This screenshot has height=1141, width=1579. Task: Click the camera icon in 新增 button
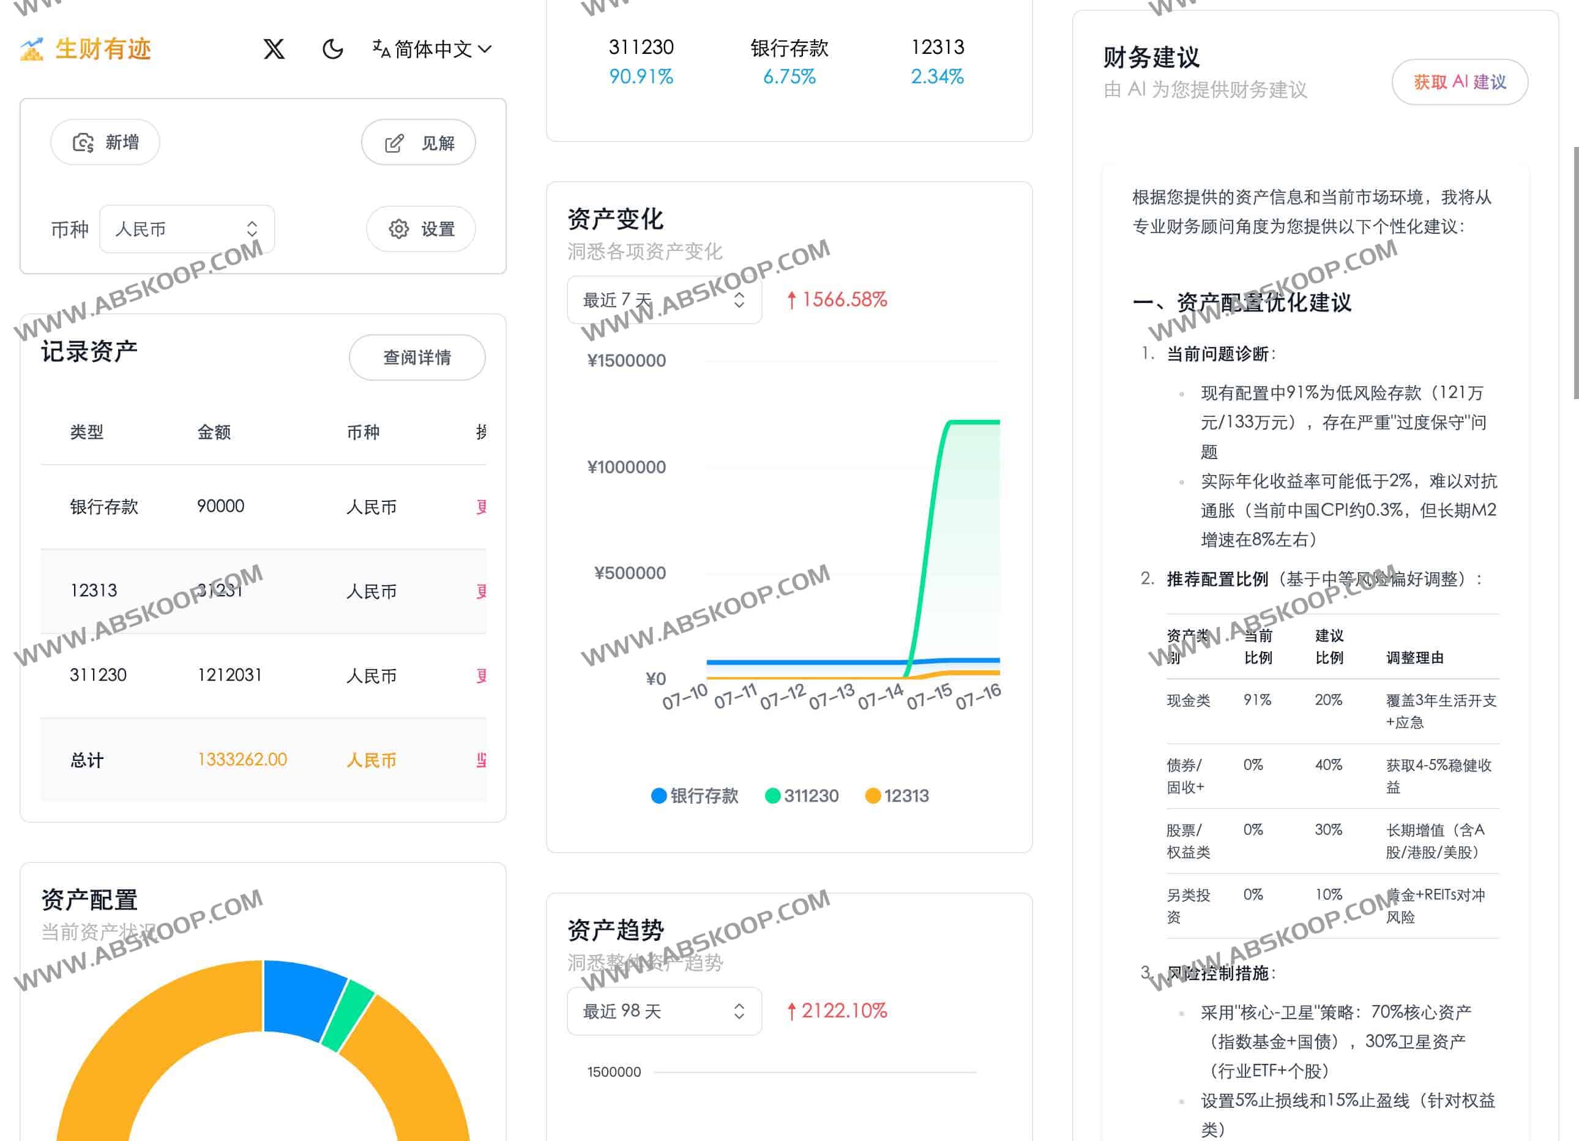pyautogui.click(x=84, y=143)
